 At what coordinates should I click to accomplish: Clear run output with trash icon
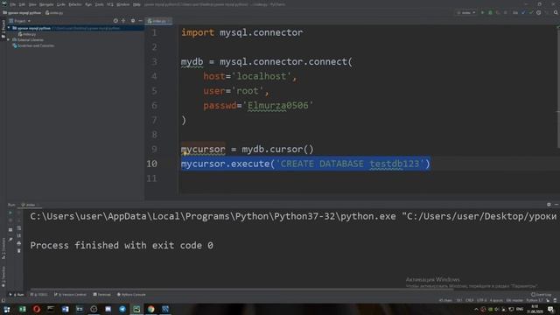(x=19, y=251)
